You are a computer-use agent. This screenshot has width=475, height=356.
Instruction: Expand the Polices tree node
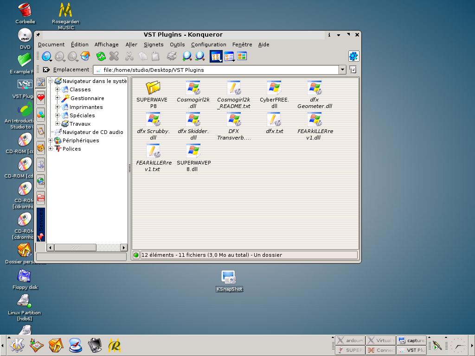click(x=51, y=149)
